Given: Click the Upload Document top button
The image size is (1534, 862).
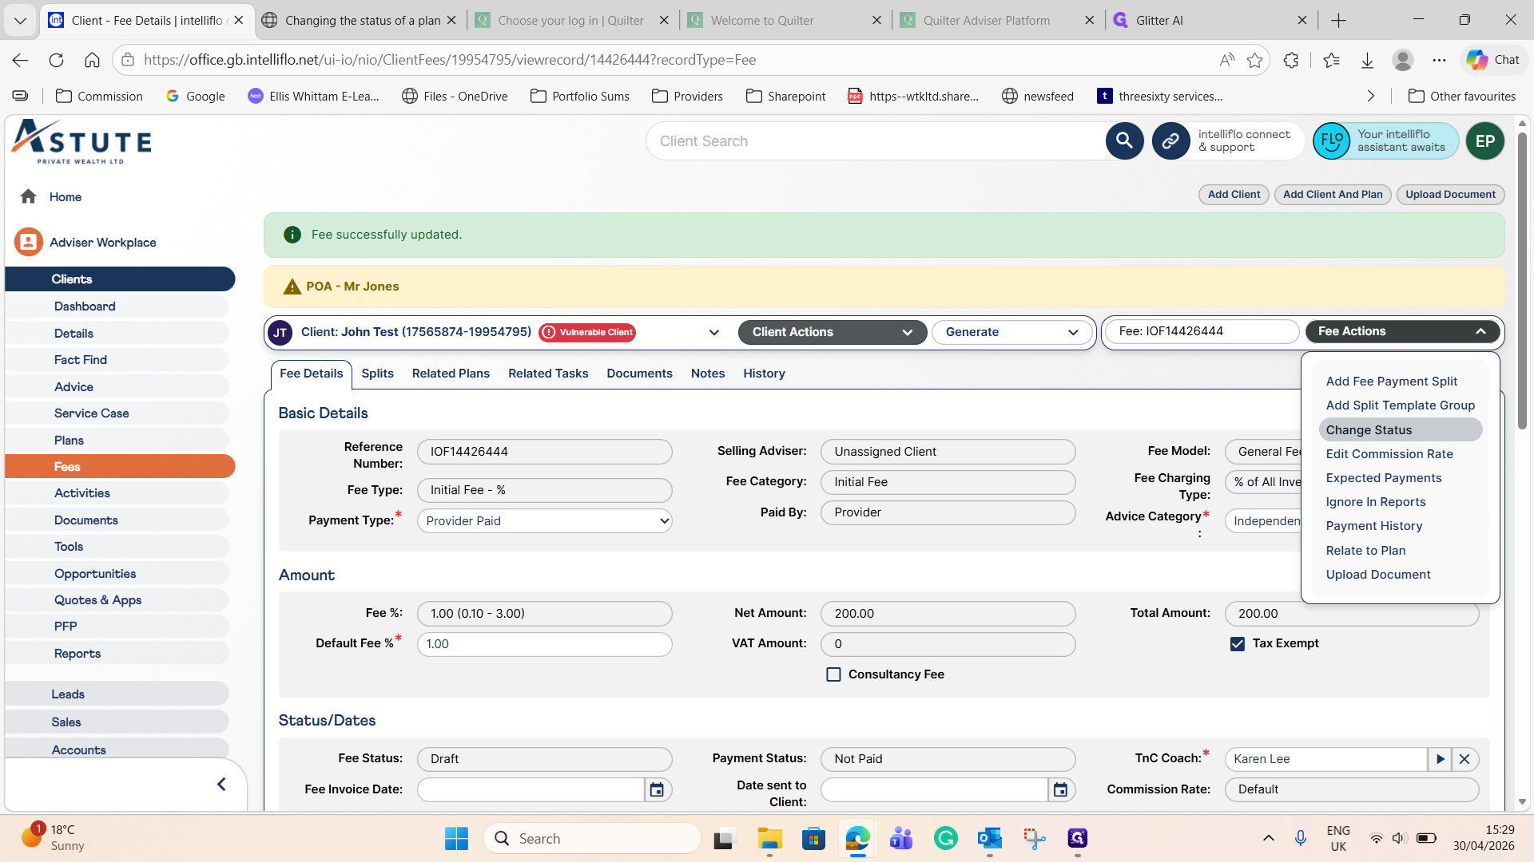Looking at the screenshot, I should click(x=1450, y=195).
